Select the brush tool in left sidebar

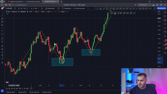click(x=2, y=28)
